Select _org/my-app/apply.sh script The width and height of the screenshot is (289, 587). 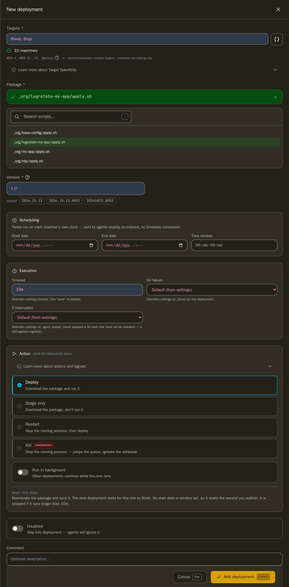pos(144,152)
